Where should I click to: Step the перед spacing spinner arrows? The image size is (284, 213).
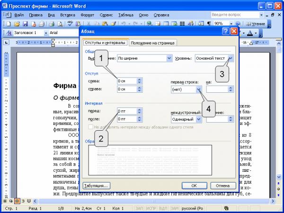click(x=139, y=111)
